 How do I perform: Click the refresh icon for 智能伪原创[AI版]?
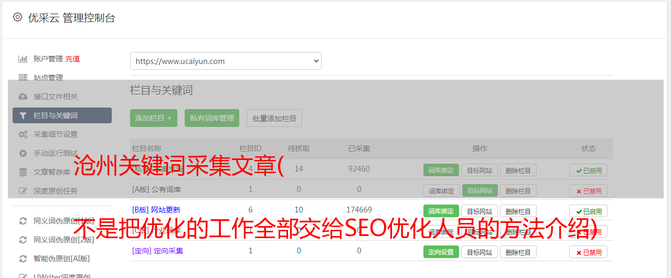(23, 259)
